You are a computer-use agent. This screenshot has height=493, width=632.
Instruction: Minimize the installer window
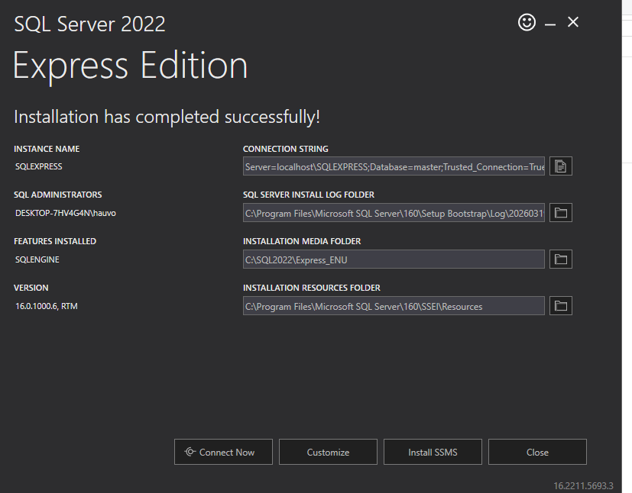pos(550,24)
